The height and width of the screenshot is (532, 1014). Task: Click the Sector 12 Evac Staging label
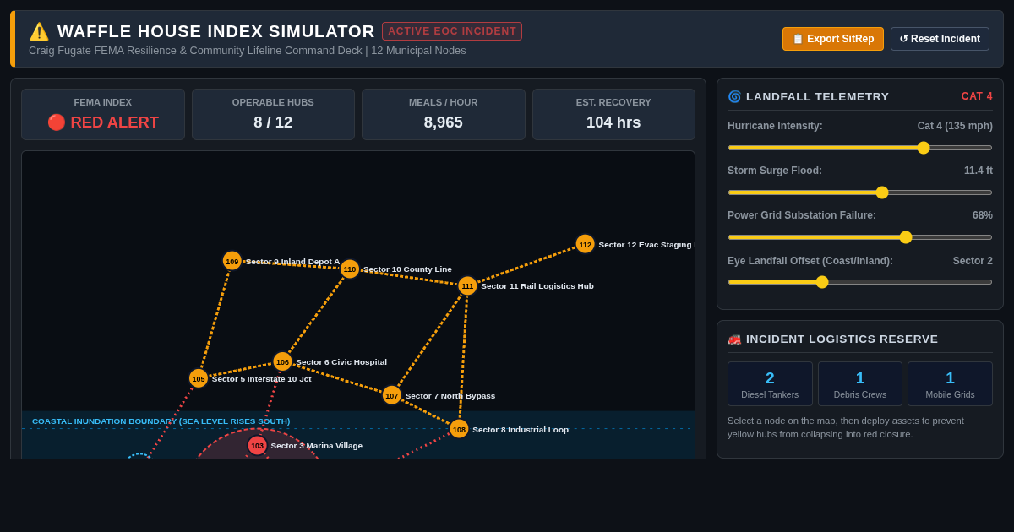pos(645,245)
